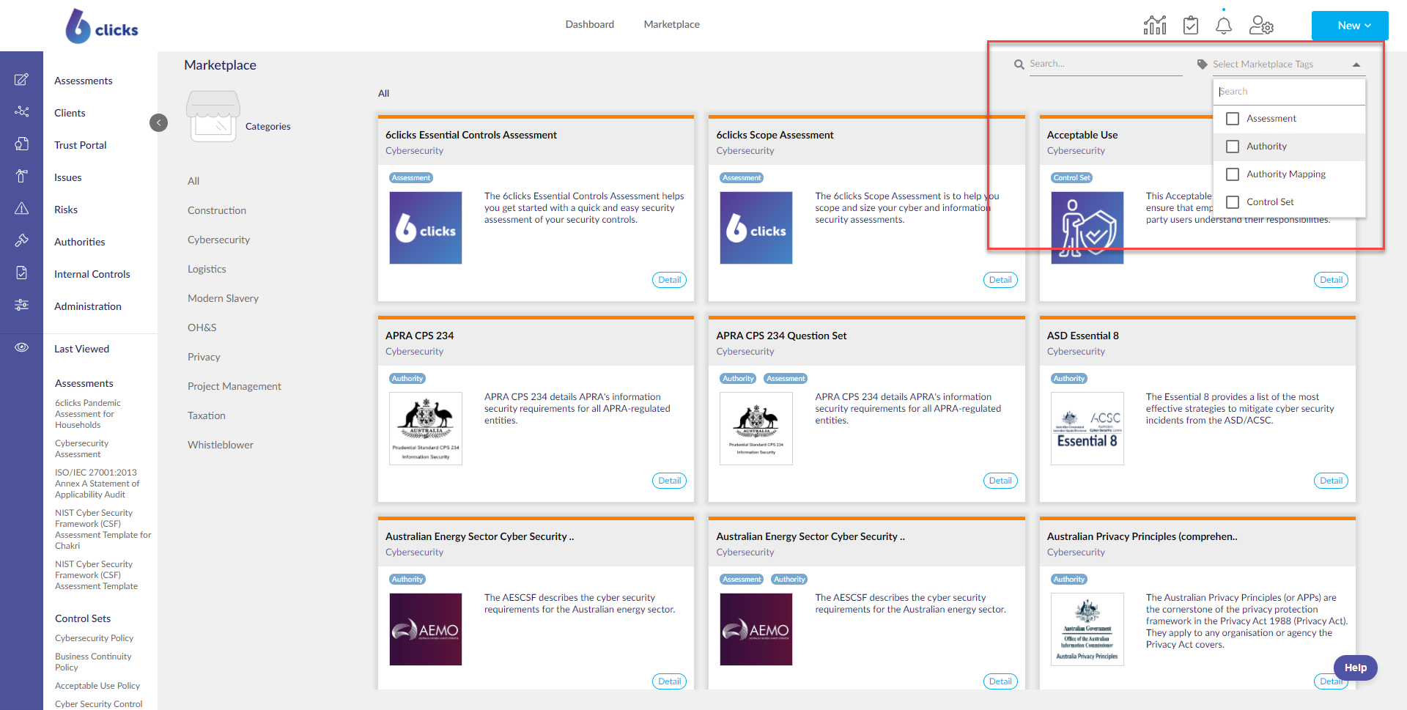This screenshot has width=1407, height=710.
Task: Check the Assessment tag checkbox
Action: point(1233,119)
